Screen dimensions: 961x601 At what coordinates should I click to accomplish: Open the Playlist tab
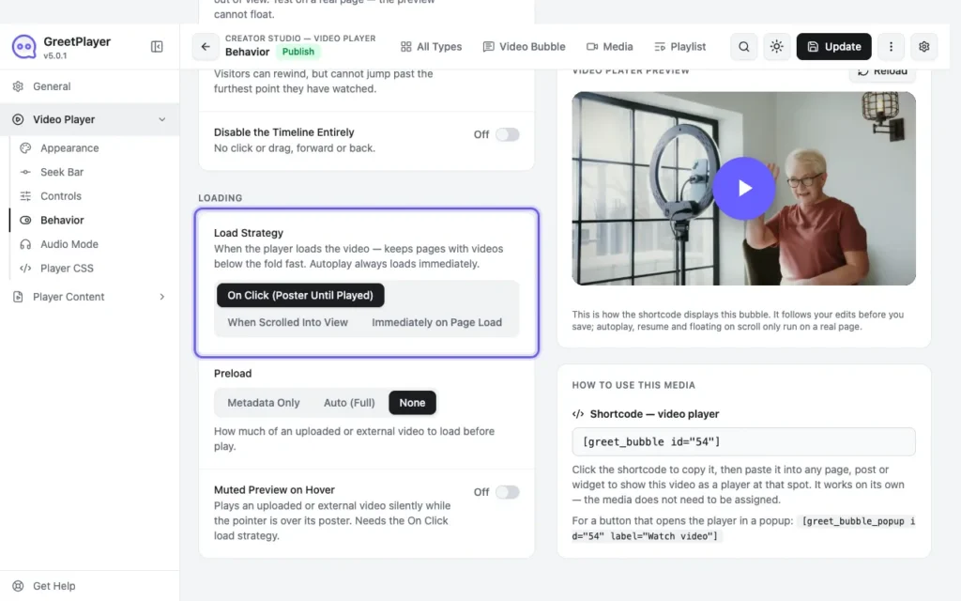tap(680, 47)
